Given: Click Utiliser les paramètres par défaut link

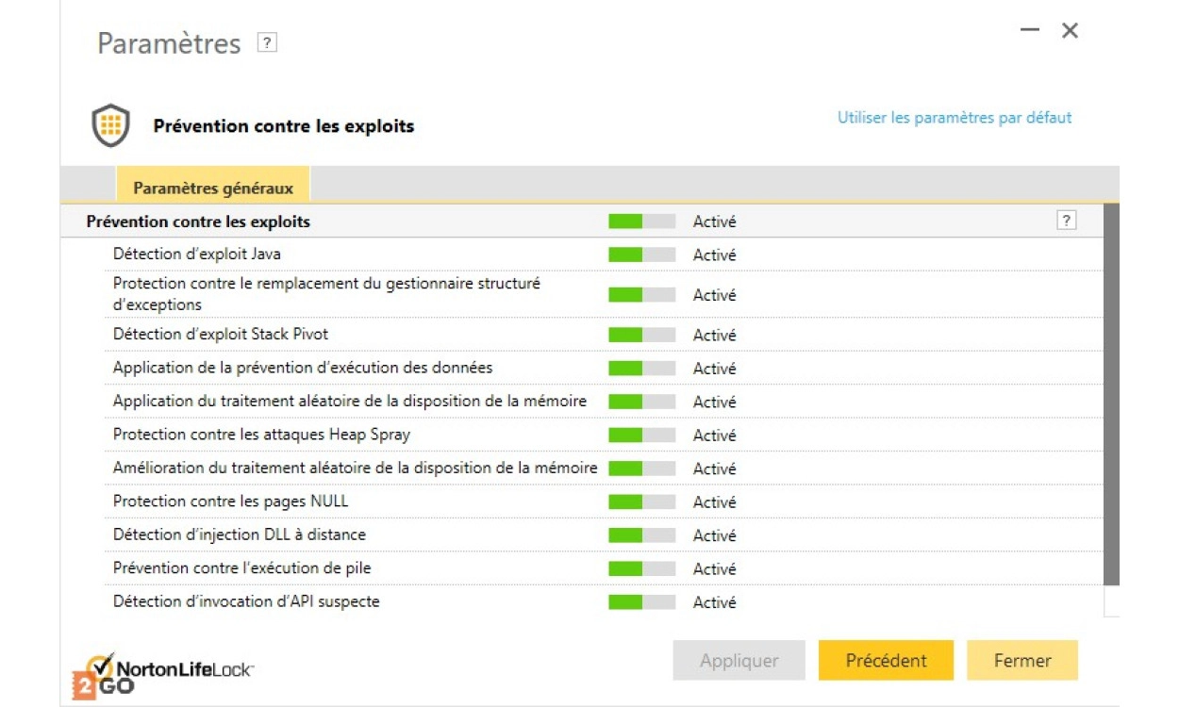Looking at the screenshot, I should [x=955, y=118].
